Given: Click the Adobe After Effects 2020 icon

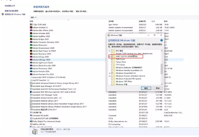Looking at the screenshot, I should [31, 30].
